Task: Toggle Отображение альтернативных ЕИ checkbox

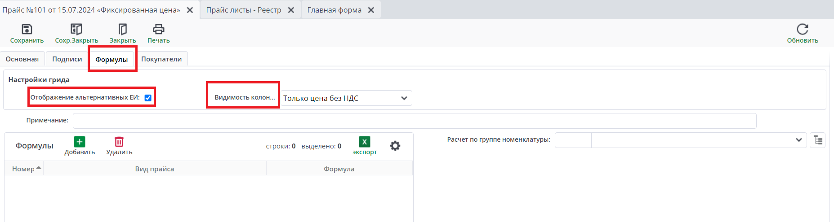Action: tap(148, 98)
